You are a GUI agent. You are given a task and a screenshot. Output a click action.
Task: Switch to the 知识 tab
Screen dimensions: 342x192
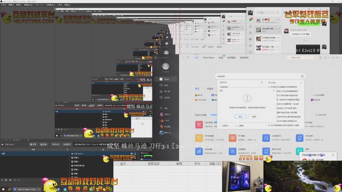pyautogui.click(x=221, y=58)
